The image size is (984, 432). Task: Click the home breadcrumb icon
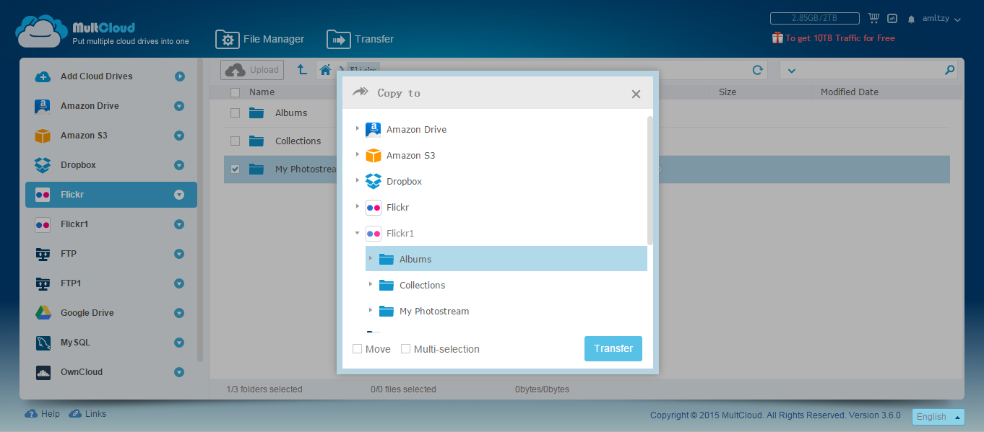point(326,70)
